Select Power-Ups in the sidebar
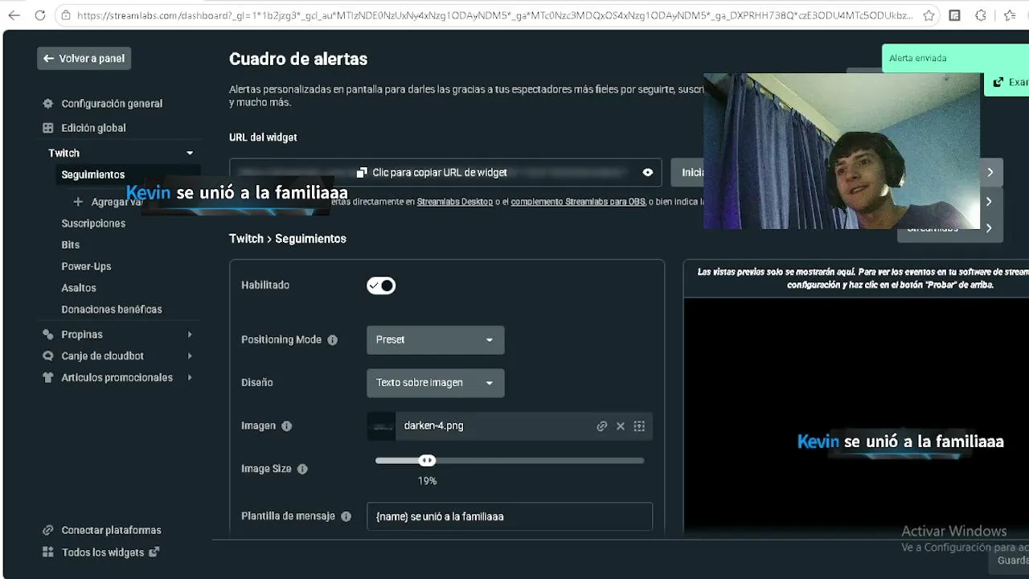This screenshot has width=1029, height=579. click(86, 267)
